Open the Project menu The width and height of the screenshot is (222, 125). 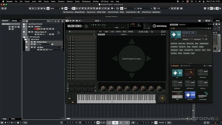coord(27,1)
